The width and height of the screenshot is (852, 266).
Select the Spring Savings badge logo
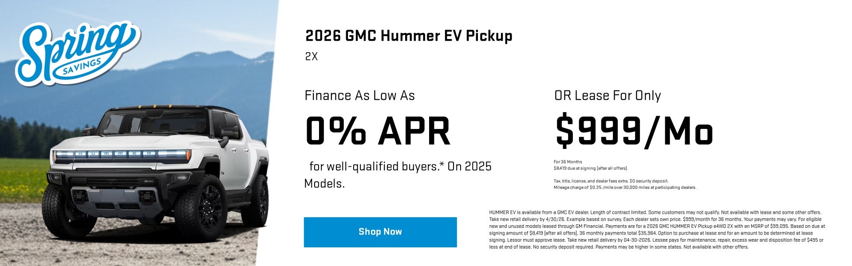coord(78,53)
